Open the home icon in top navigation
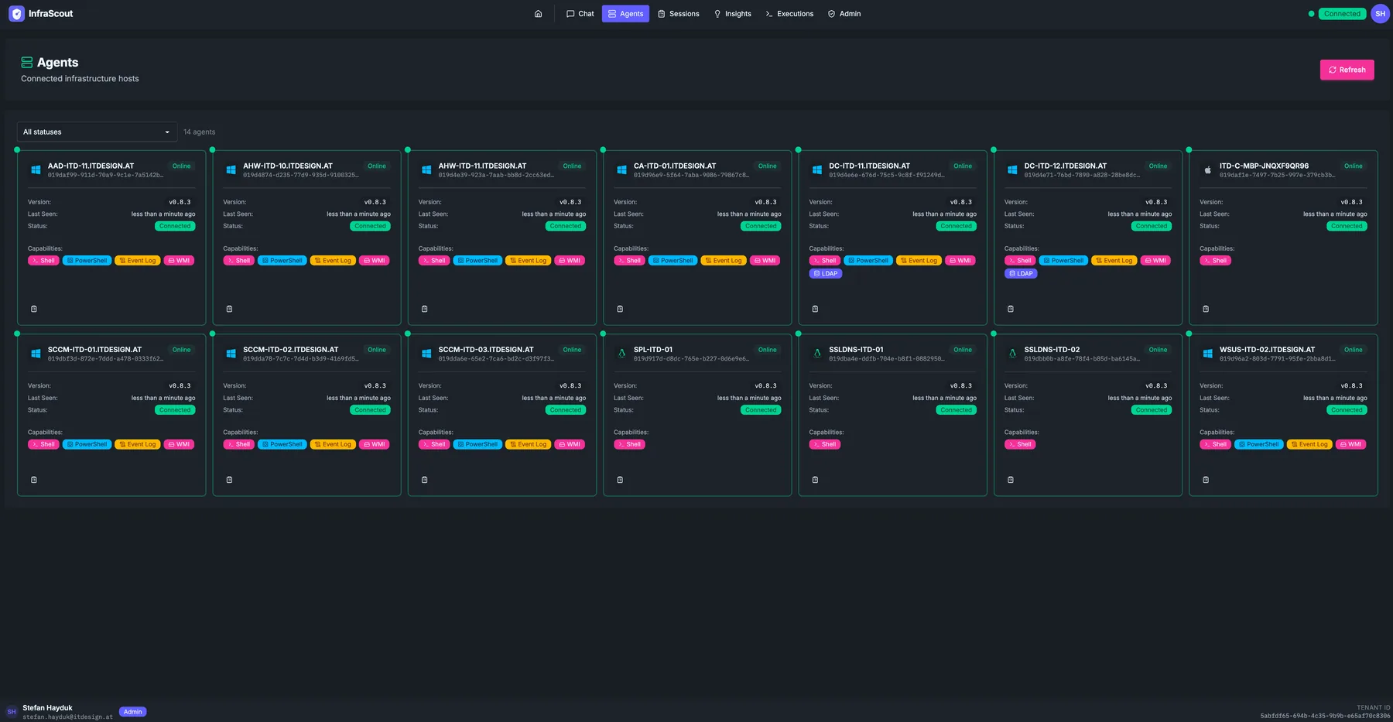1393x722 pixels. [x=538, y=14]
